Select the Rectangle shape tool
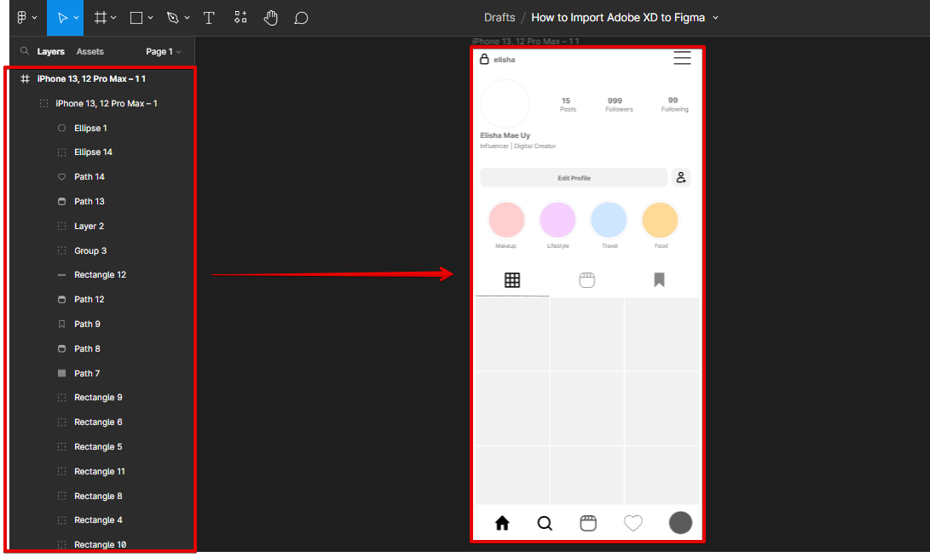930x557 pixels. point(136,17)
